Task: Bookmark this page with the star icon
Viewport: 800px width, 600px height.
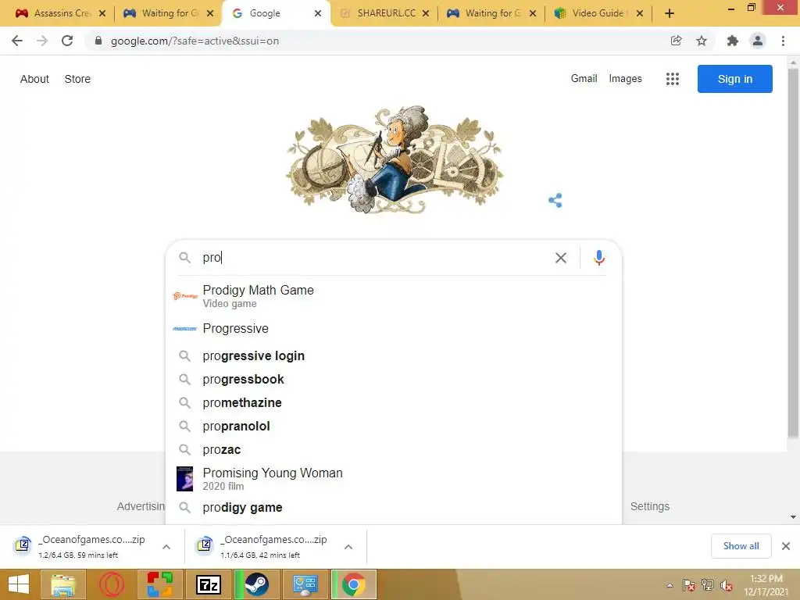Action: [x=702, y=41]
